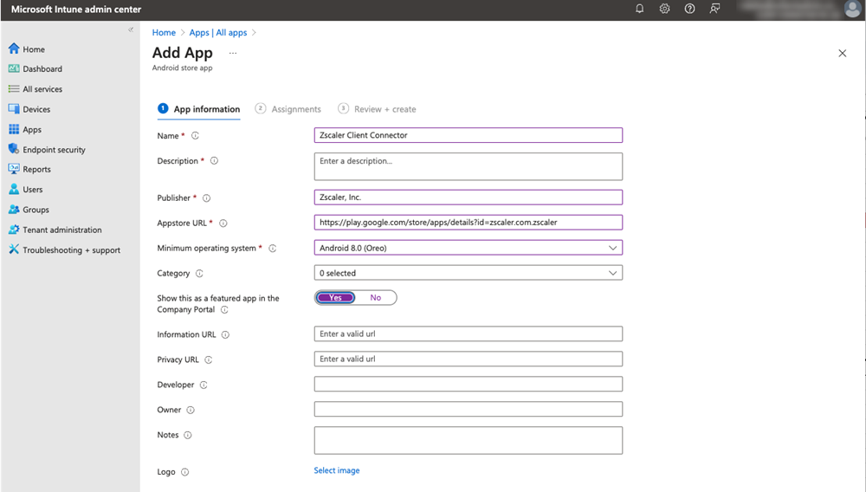Click the Select image link for Logo
The width and height of the screenshot is (866, 492).
[337, 470]
